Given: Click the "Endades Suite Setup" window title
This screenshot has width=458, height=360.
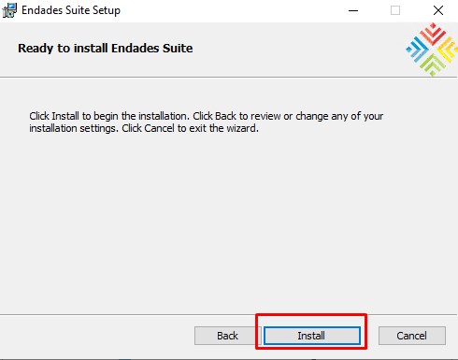Looking at the screenshot, I should [71, 10].
